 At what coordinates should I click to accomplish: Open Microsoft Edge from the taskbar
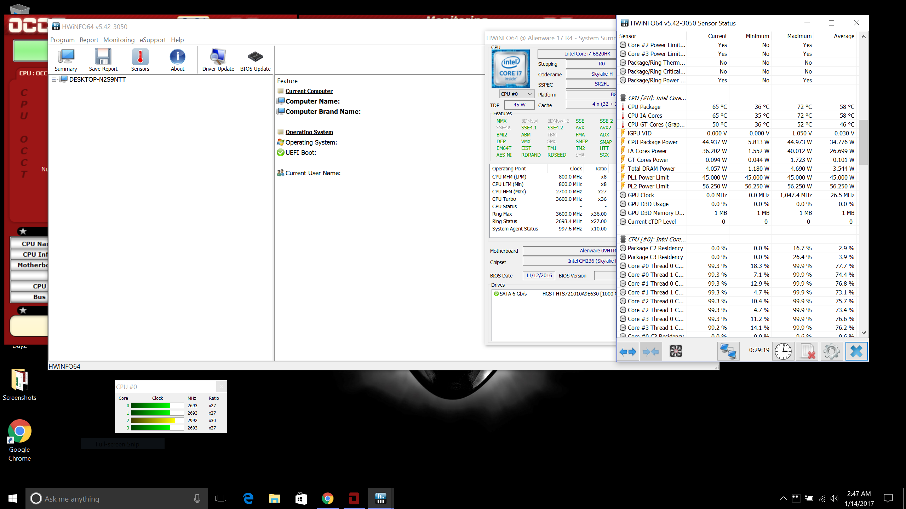(x=248, y=498)
